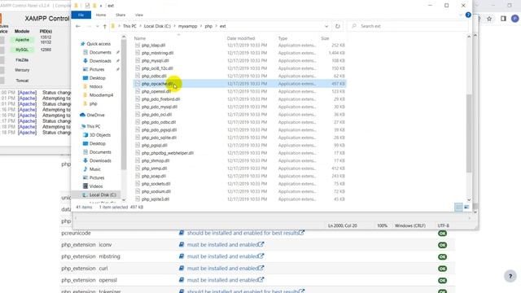This screenshot has width=521, height=293.
Task: Select the Quick access star icon
Action: 83,44
